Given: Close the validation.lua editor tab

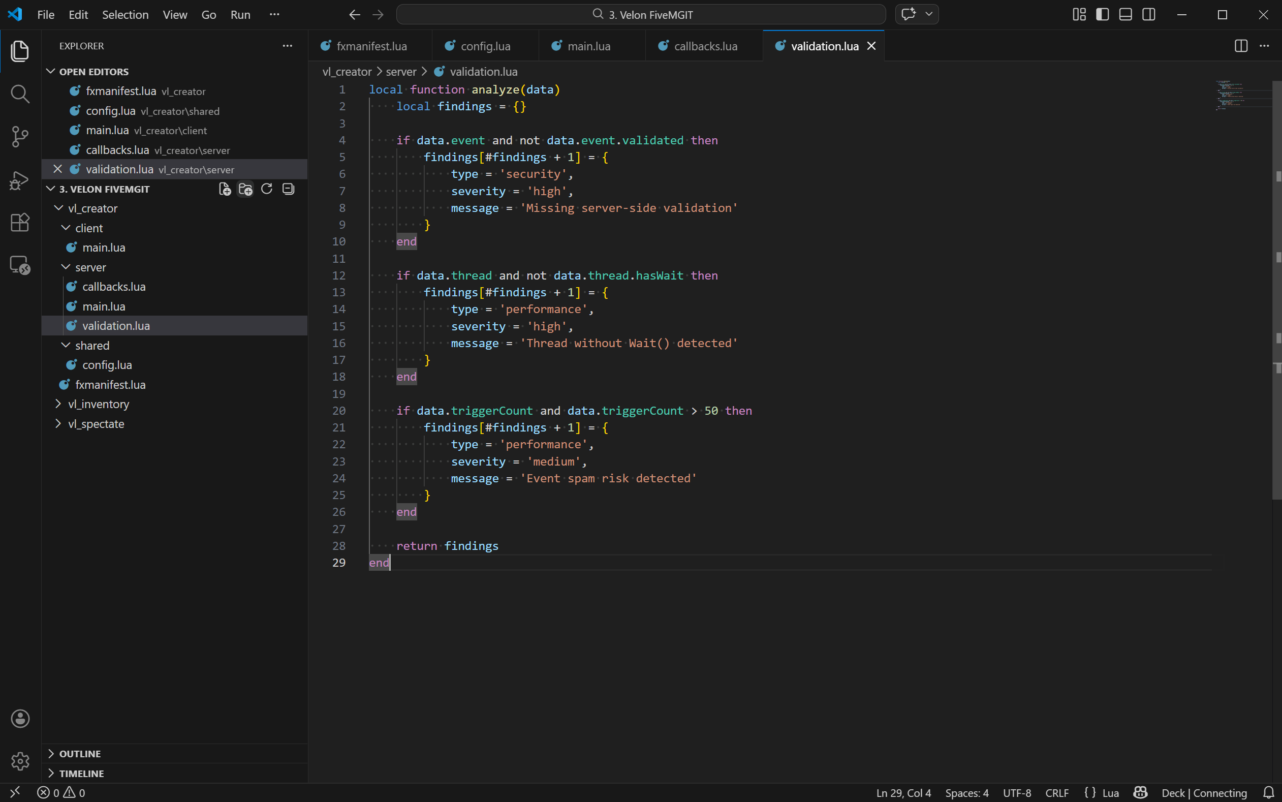Looking at the screenshot, I should [871, 46].
